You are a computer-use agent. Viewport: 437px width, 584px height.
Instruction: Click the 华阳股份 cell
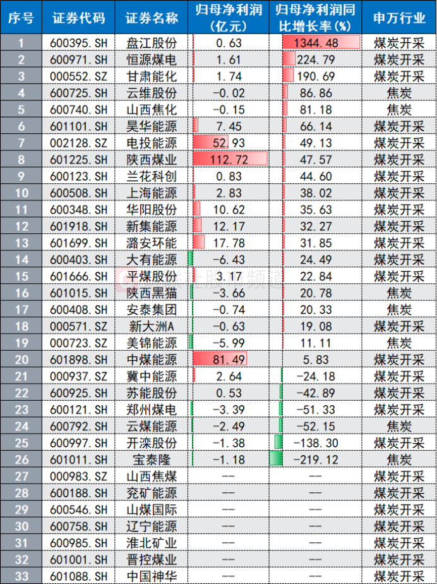click(151, 210)
